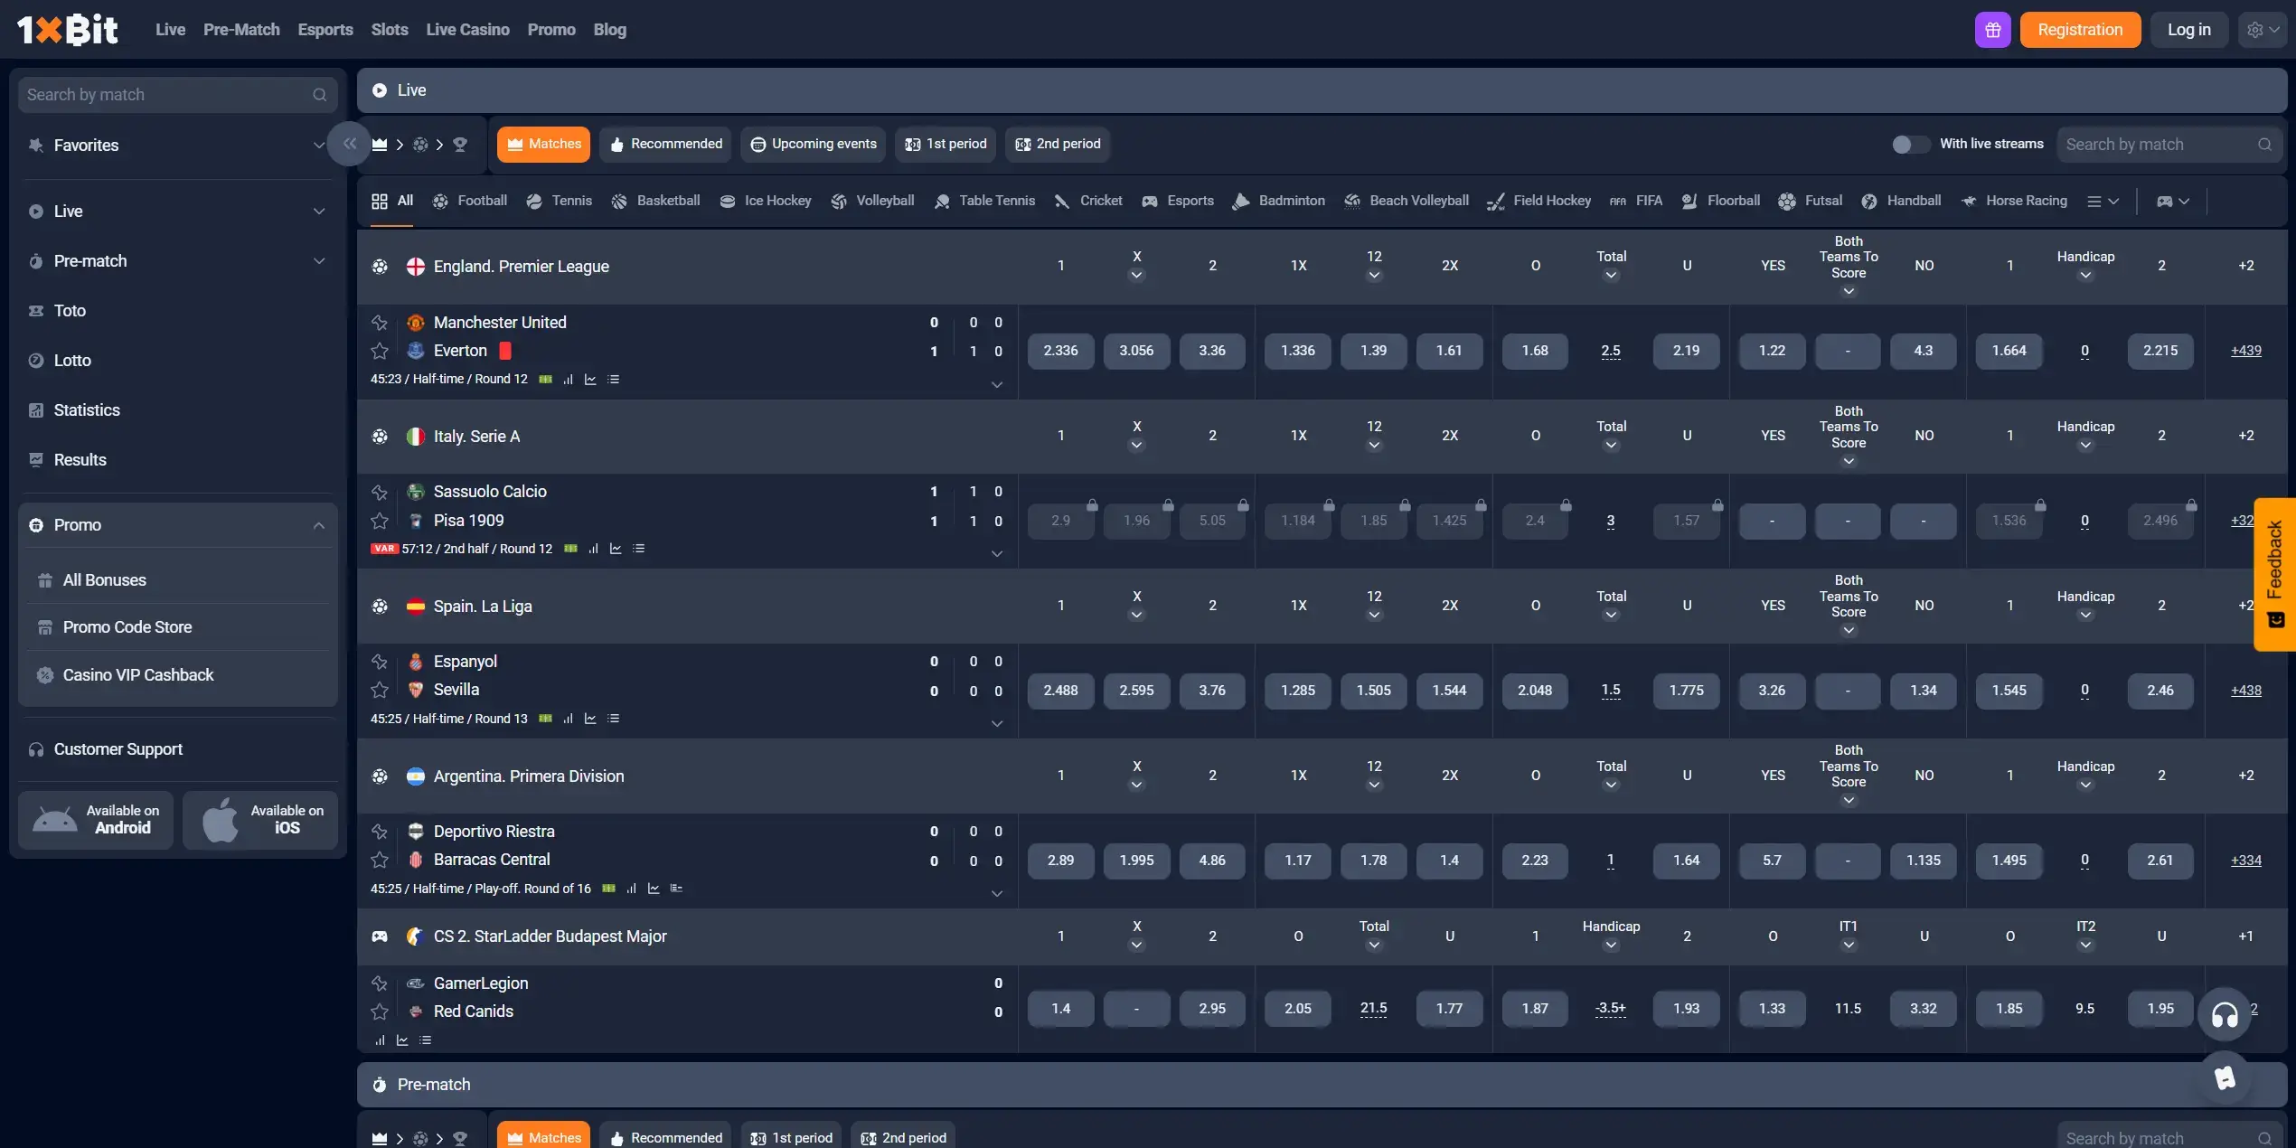Open the live match tracker graph for Sassuolo match

pyautogui.click(x=616, y=549)
